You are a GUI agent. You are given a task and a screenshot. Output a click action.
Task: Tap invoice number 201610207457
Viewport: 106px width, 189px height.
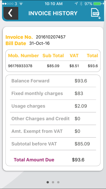tap(51, 37)
